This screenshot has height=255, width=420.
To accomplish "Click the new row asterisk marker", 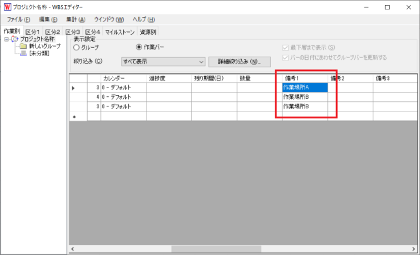I will pyautogui.click(x=73, y=116).
